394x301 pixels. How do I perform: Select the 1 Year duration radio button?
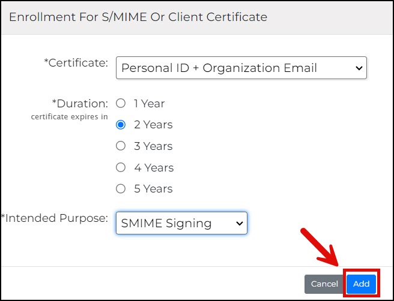tap(121, 103)
